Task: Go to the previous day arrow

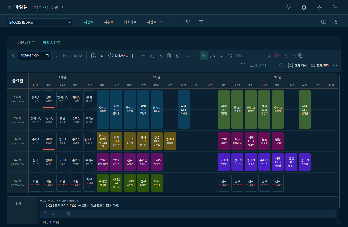Action: pos(13,56)
